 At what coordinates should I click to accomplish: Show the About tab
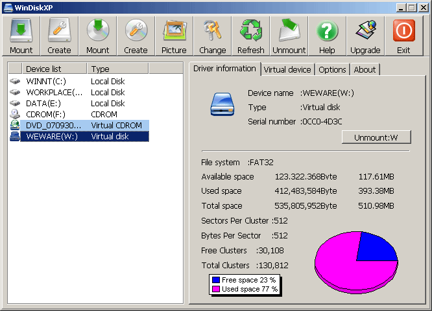pyautogui.click(x=365, y=69)
